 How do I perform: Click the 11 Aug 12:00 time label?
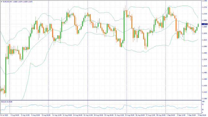57,115
